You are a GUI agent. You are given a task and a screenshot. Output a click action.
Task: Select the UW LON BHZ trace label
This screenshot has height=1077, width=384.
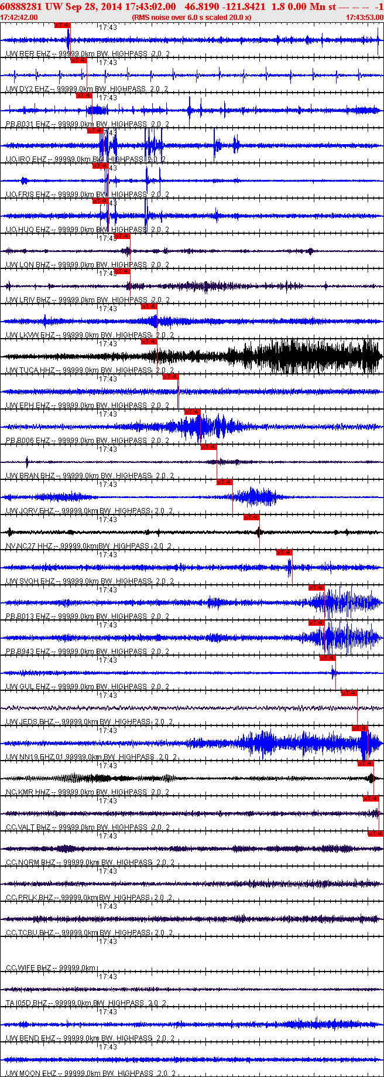coord(87,265)
